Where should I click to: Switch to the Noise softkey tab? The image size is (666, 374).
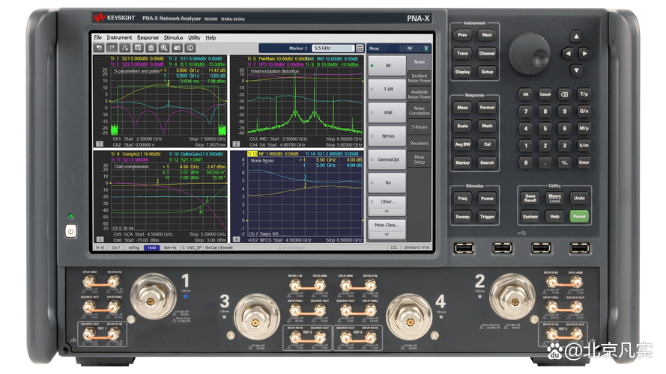(420, 62)
